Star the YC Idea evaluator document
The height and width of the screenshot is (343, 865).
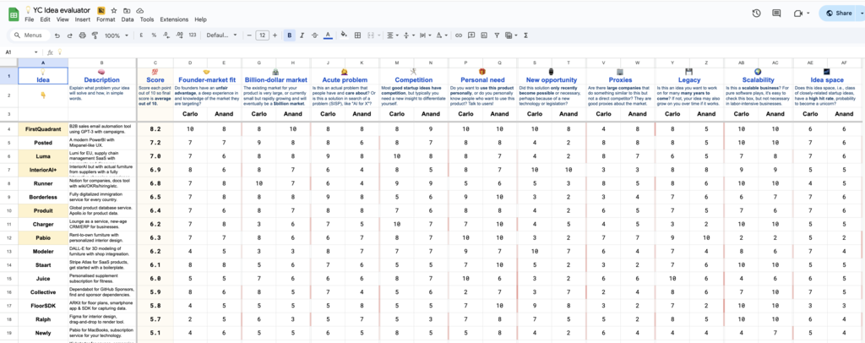[x=114, y=10]
